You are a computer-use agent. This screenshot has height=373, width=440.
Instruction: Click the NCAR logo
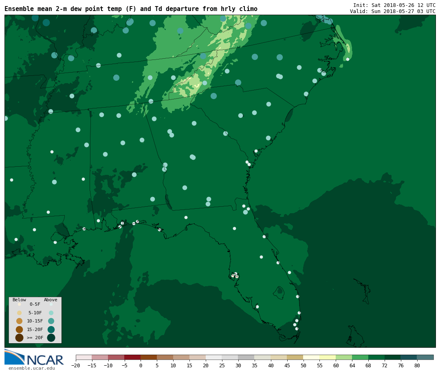34,358
